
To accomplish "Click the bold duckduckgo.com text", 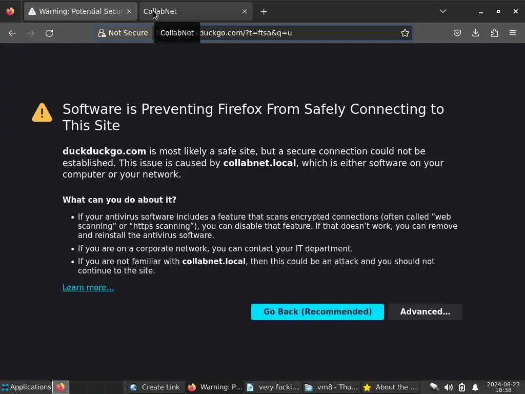I will point(104,151).
